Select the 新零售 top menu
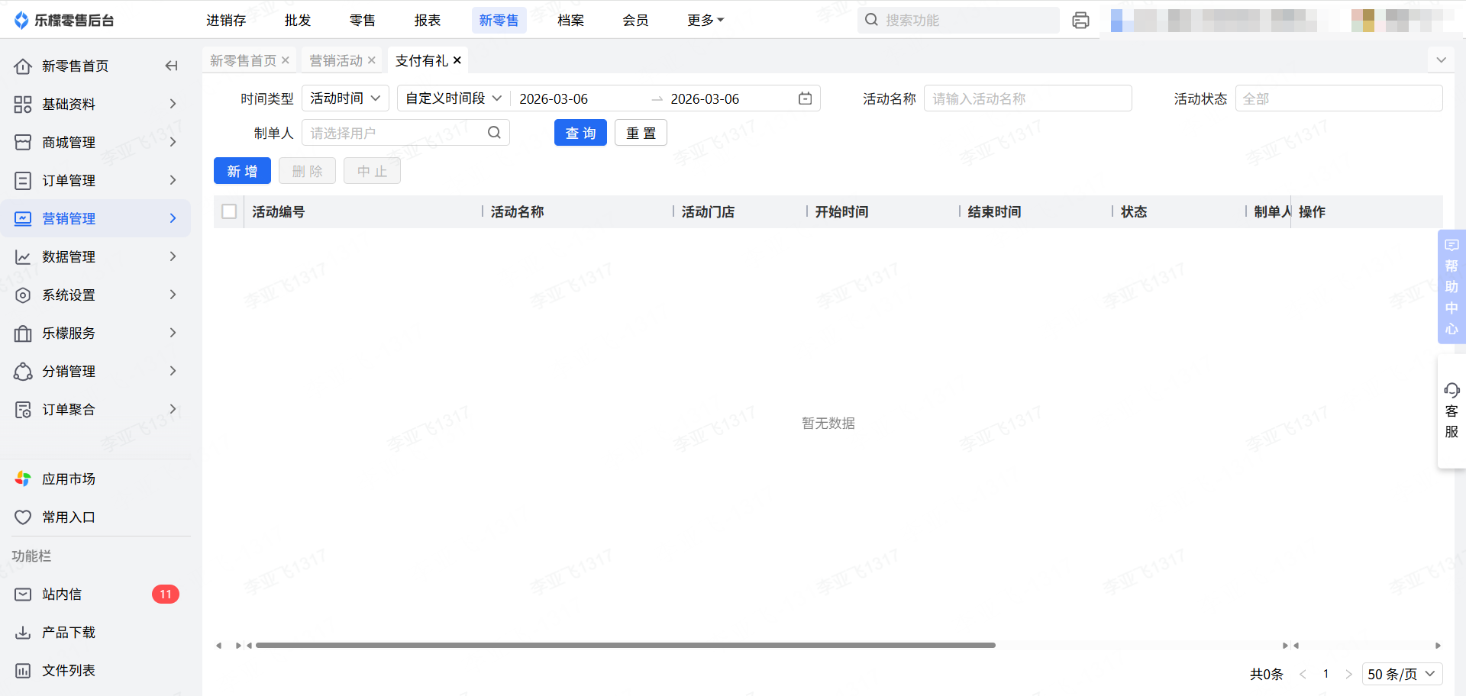This screenshot has width=1466, height=696. (x=499, y=21)
